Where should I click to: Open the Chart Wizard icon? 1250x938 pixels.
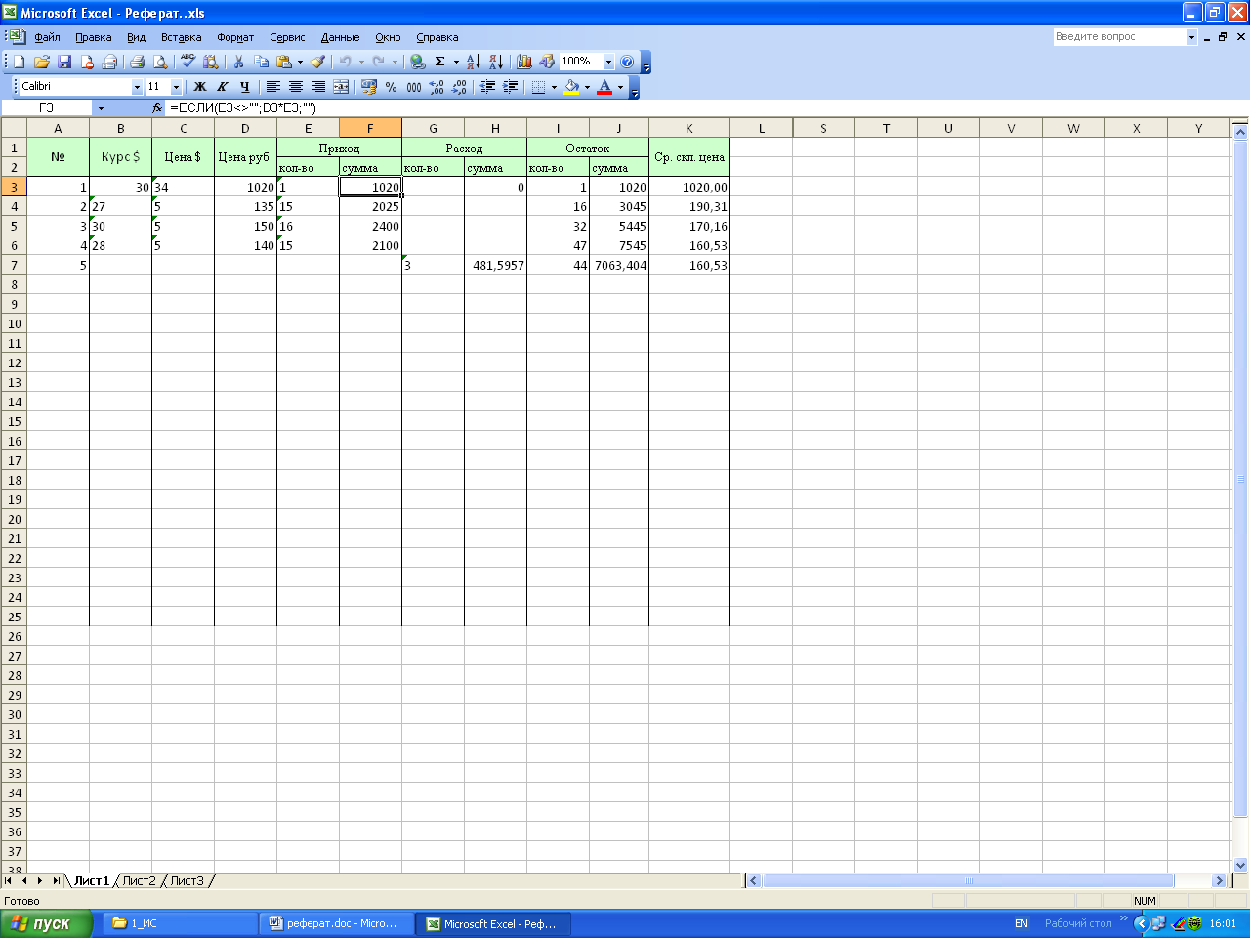[524, 62]
